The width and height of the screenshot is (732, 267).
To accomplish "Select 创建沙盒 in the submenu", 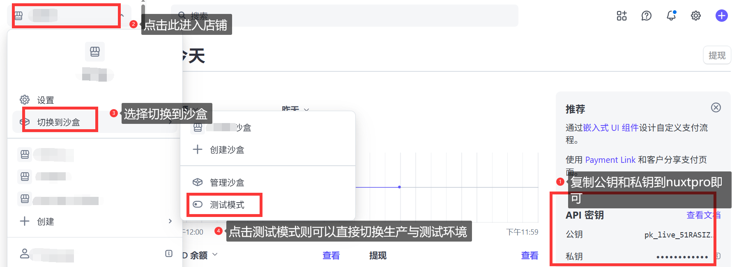I will click(x=227, y=150).
